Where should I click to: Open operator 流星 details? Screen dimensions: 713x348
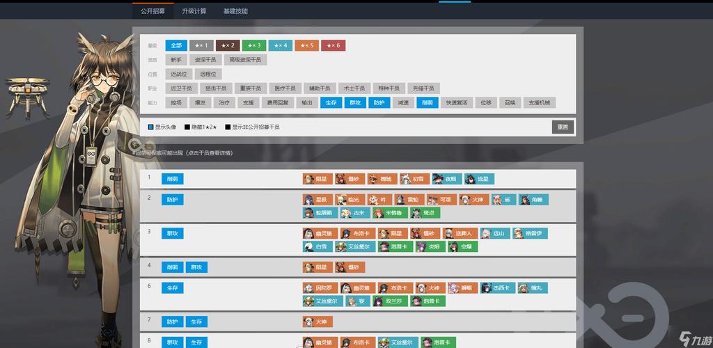point(479,179)
